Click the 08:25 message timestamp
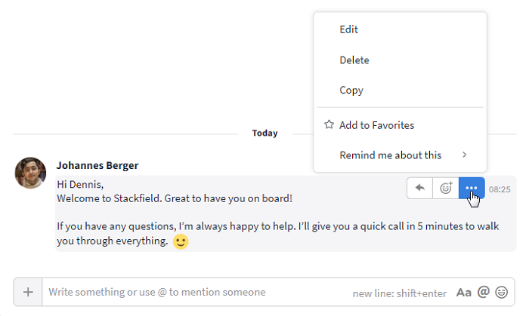529x316 pixels. (x=500, y=189)
